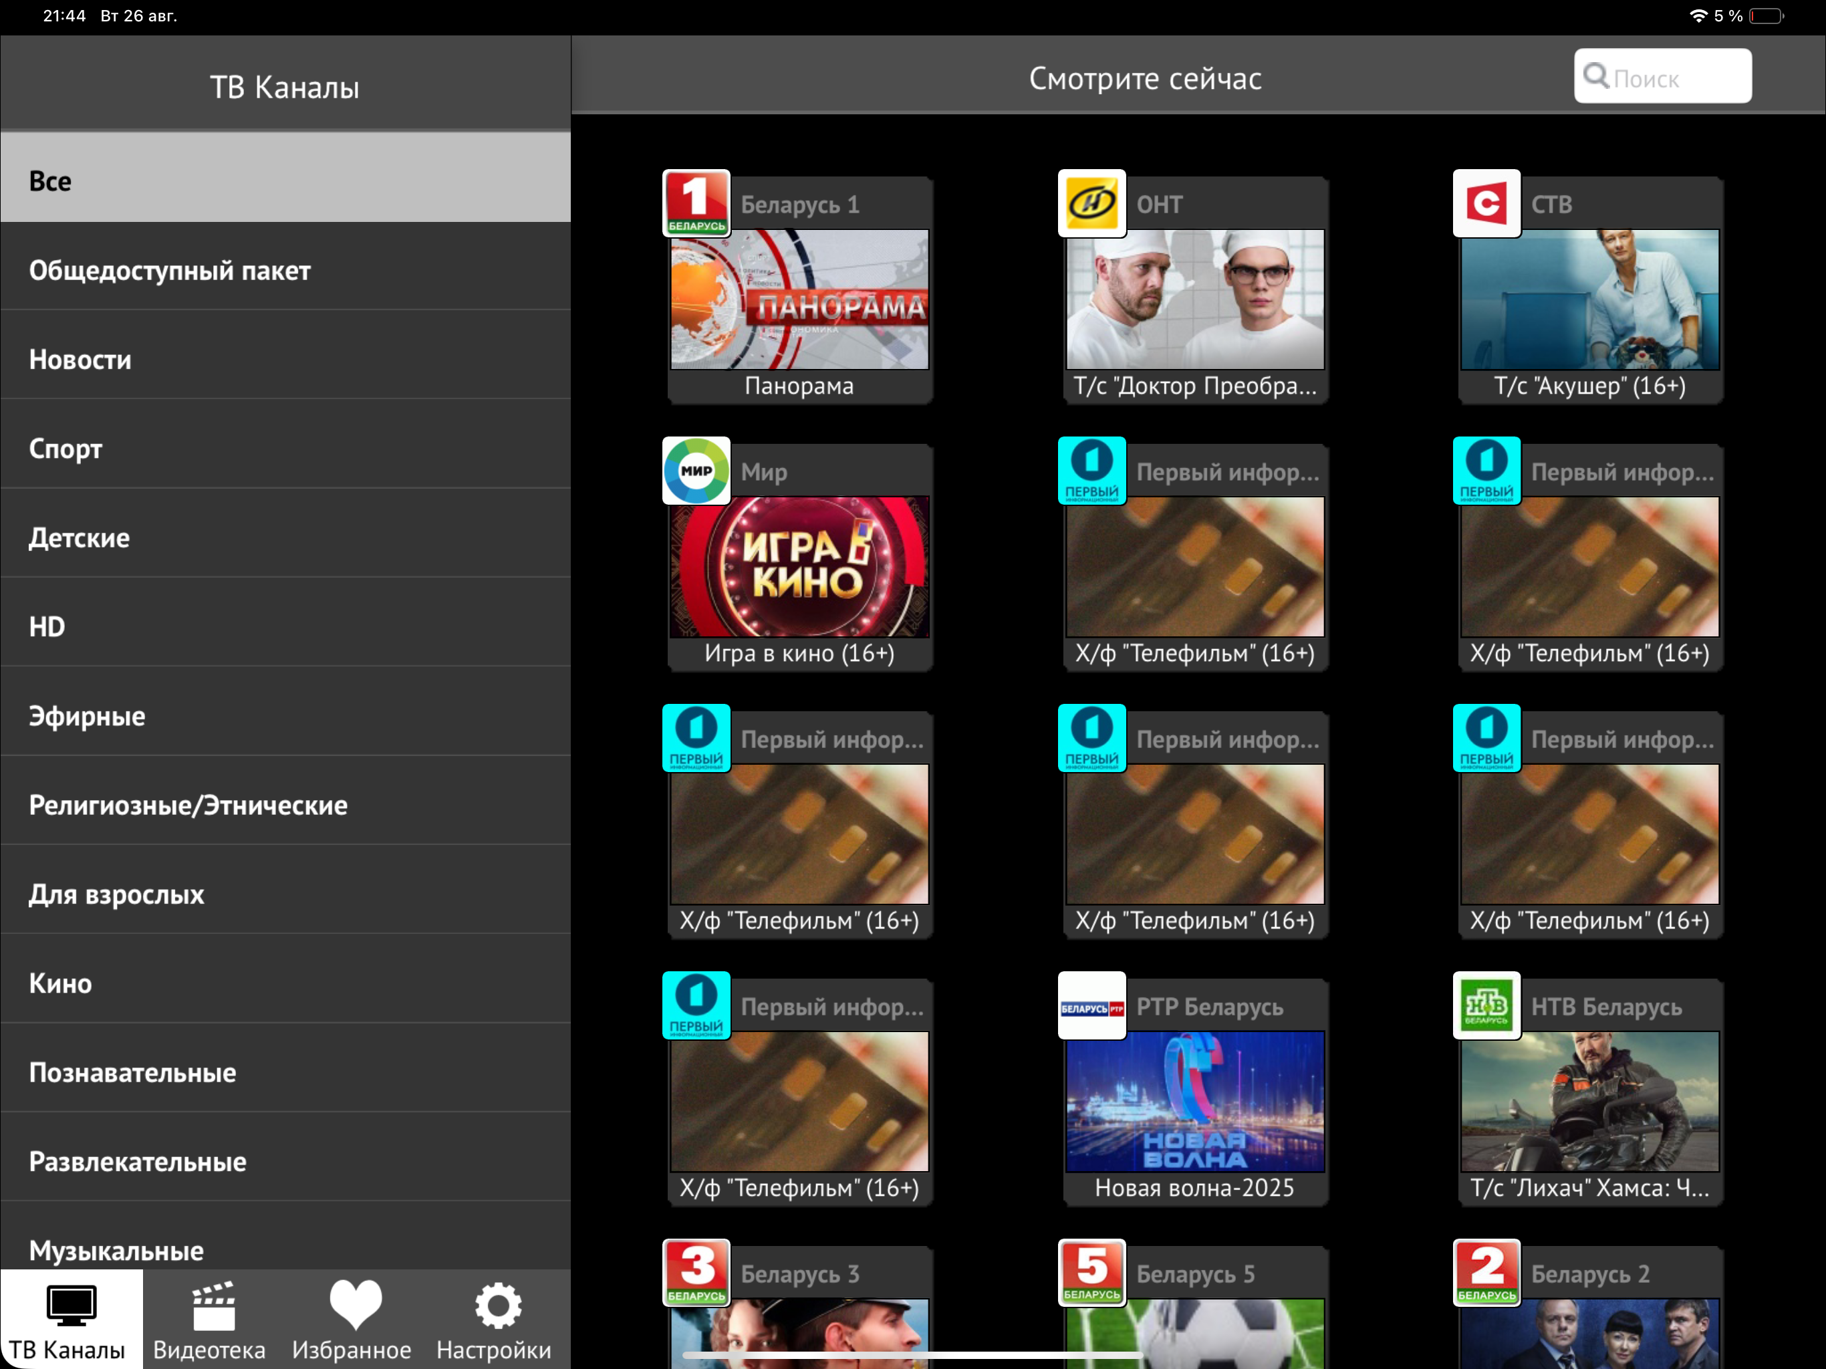Tap the battery indicator icon
This screenshot has height=1369, width=1826.
(1766, 15)
